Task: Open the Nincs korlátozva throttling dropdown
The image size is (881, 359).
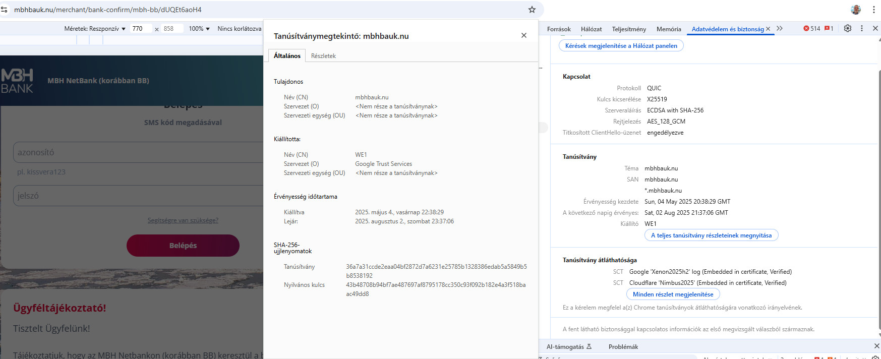Action: click(240, 29)
